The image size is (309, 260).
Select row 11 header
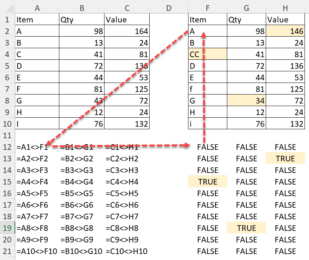(7, 135)
